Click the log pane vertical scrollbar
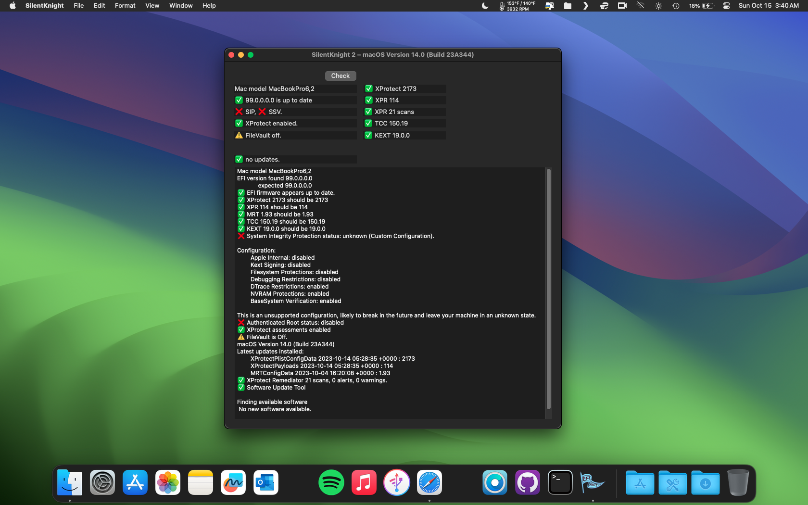The image size is (808, 505). click(x=548, y=289)
